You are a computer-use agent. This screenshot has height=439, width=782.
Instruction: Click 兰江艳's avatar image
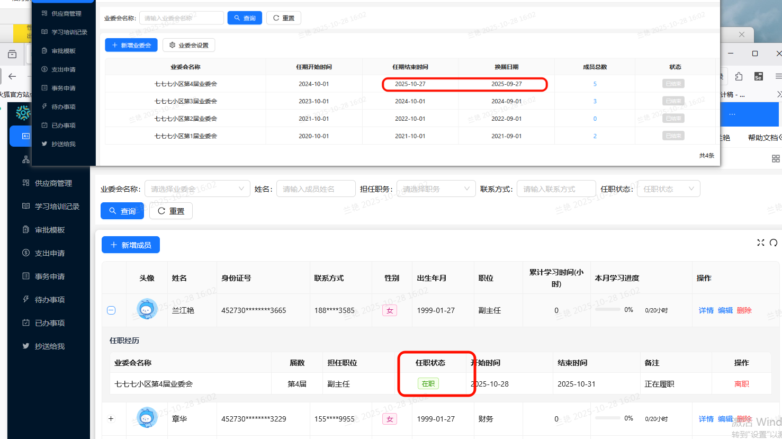click(x=147, y=310)
